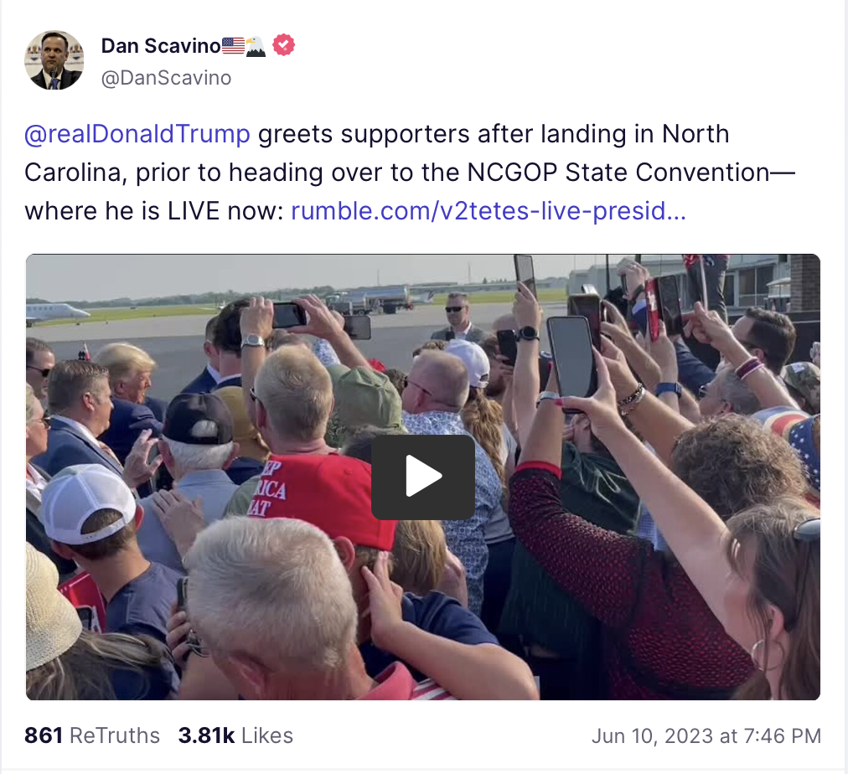The height and width of the screenshot is (774, 848).
Task: Open the Jun 10, 2023 timestamp
Action: point(652,736)
